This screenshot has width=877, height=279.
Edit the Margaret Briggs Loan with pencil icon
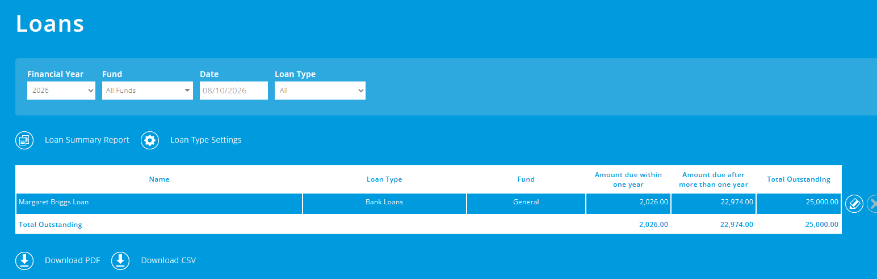(x=854, y=204)
